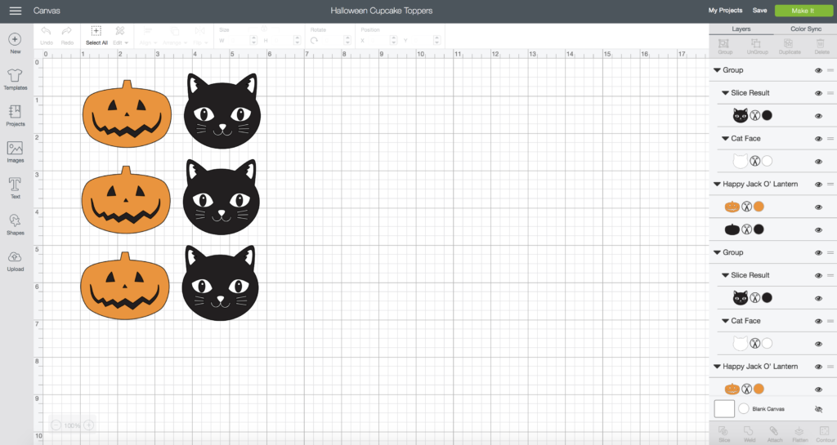The width and height of the screenshot is (837, 445).
Task: Hide the lower Group in Layers
Action: pos(818,253)
